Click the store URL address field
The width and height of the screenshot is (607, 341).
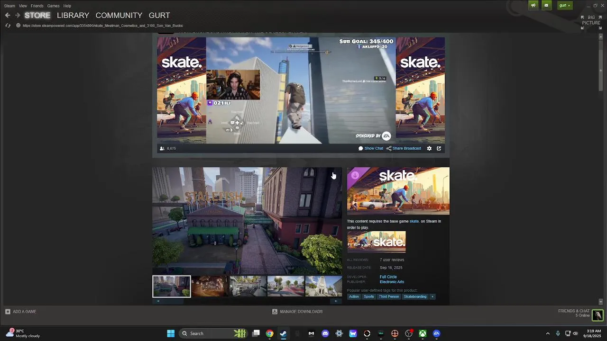tap(102, 26)
